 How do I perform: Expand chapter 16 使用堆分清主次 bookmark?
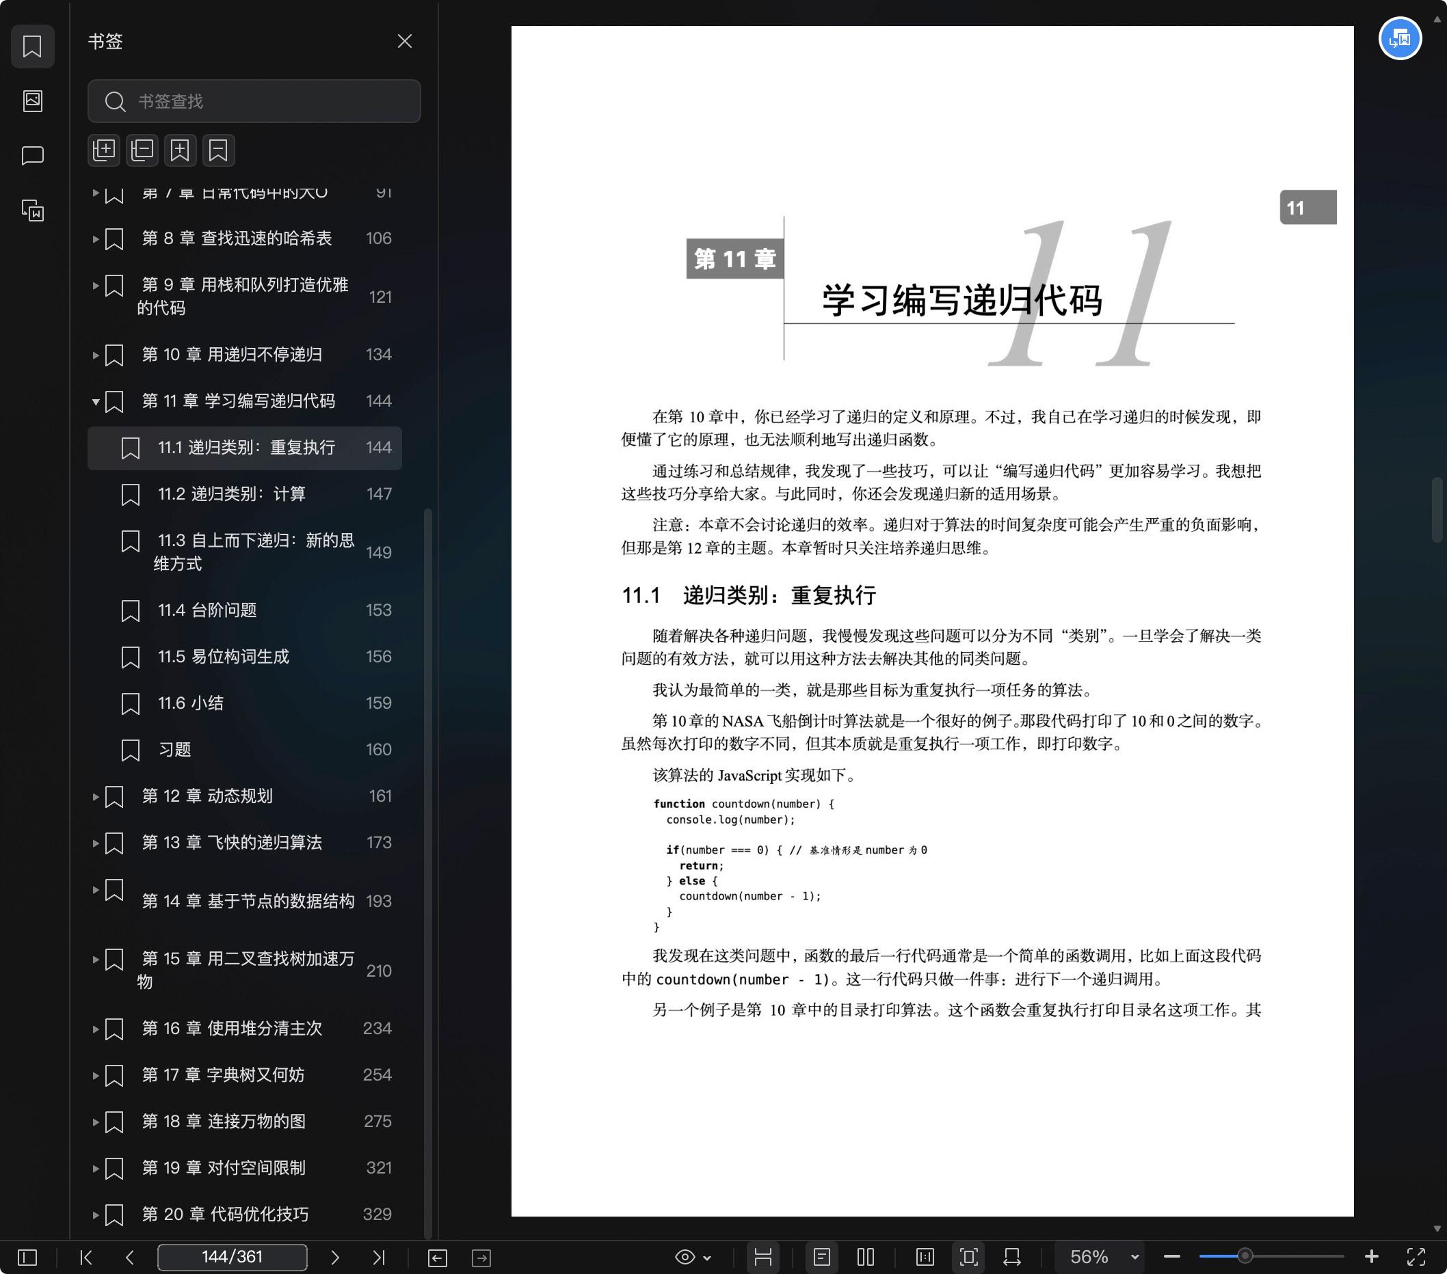(96, 1029)
